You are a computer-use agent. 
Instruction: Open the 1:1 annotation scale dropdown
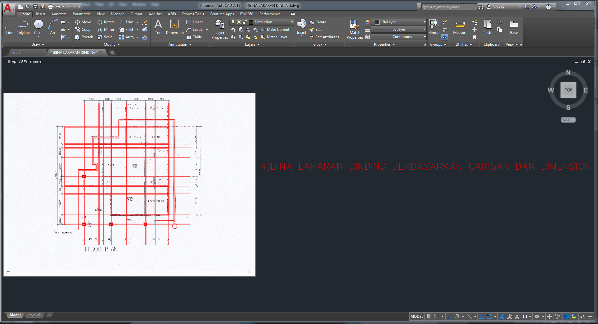tap(526, 317)
